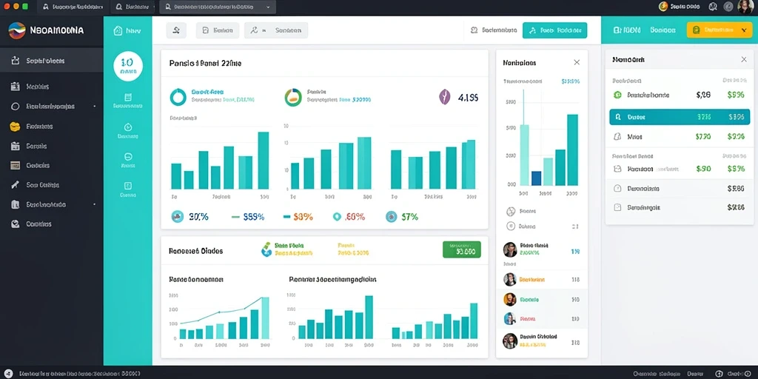This screenshot has height=379, width=758.
Task: Select the highlighted teal row in right panel
Action: pos(680,117)
